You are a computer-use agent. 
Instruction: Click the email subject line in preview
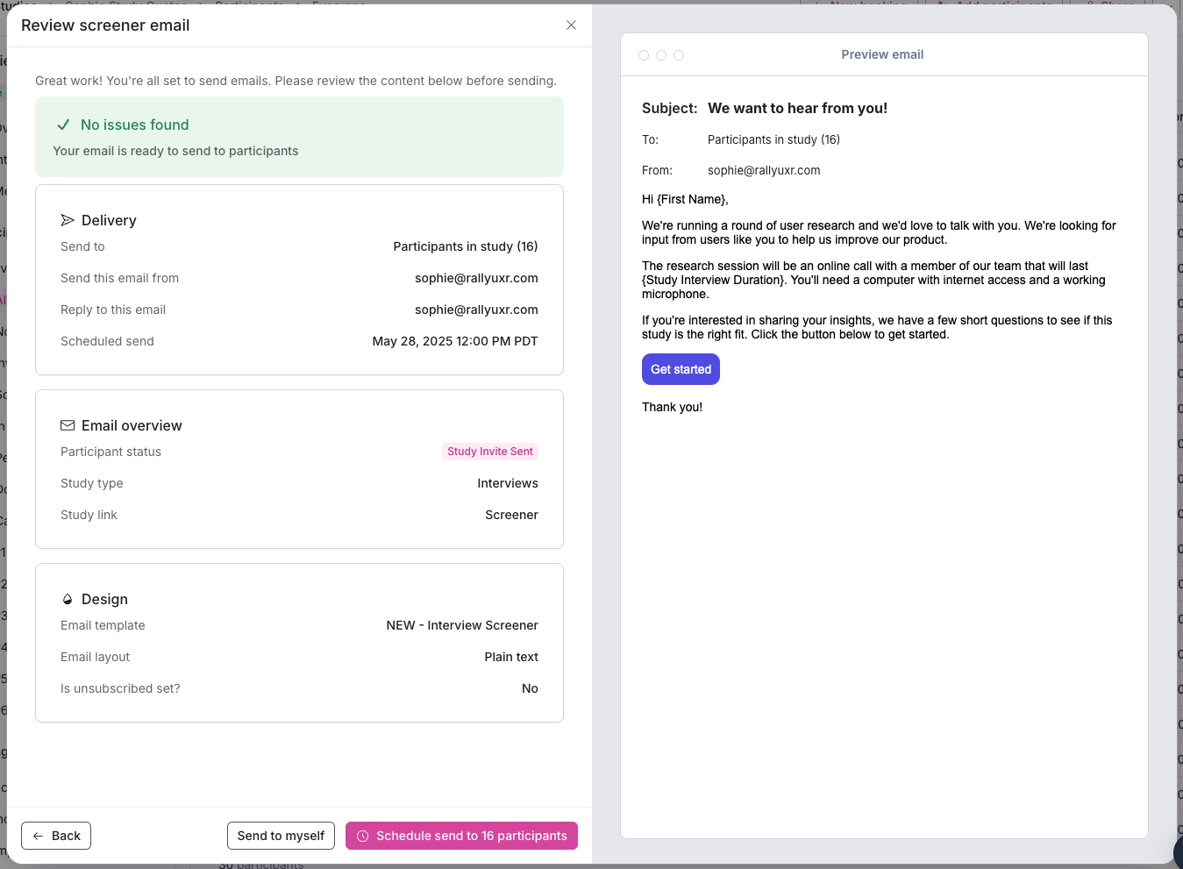click(x=797, y=109)
